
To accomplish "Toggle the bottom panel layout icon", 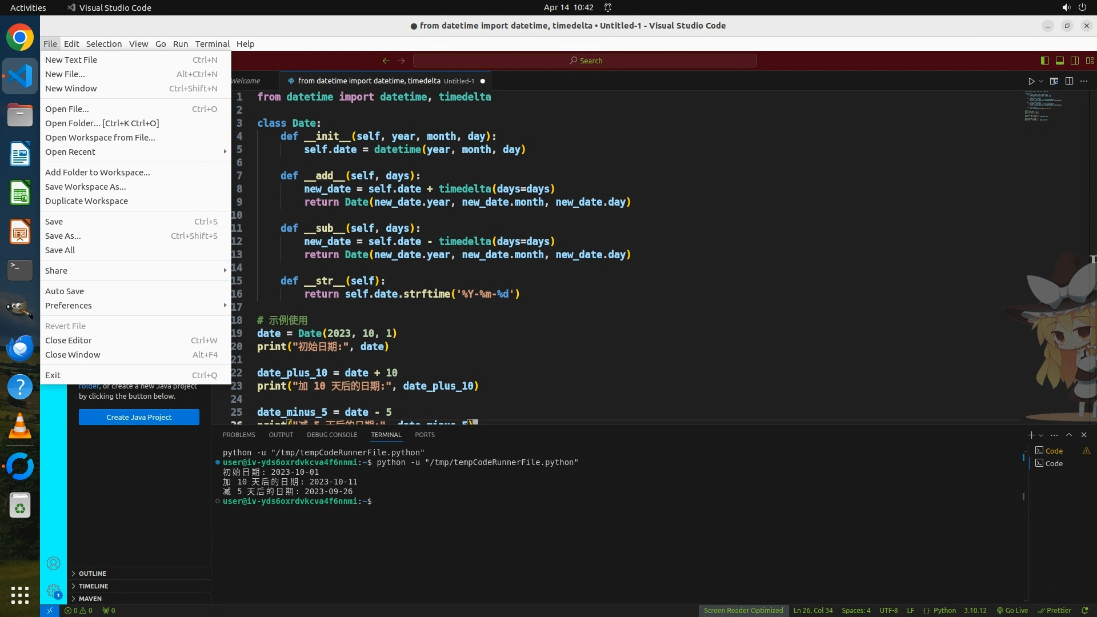I will pos(1059,61).
